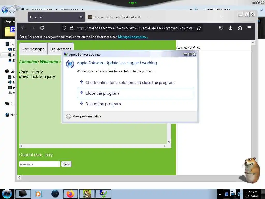Click the 1:57 AM taskbar clock
Image resolution: width=265 pixels, height=199 pixels.
[252, 194]
